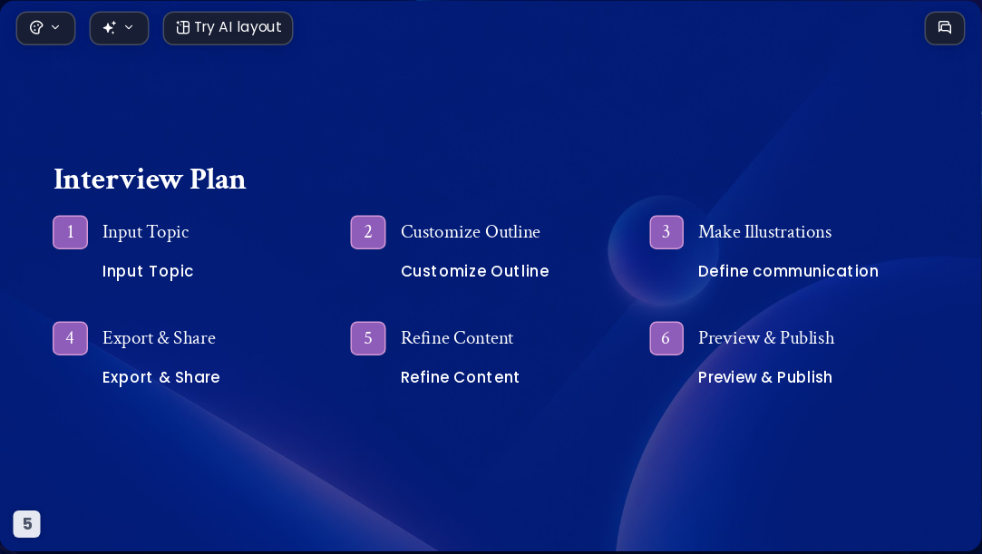Select the serif heading Input Topic

pos(145,232)
